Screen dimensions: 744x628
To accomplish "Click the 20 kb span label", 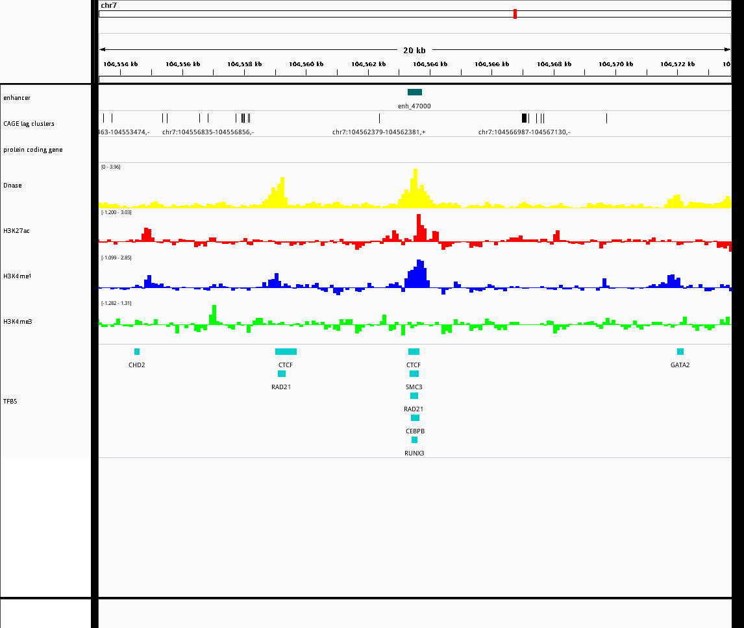I will click(414, 50).
